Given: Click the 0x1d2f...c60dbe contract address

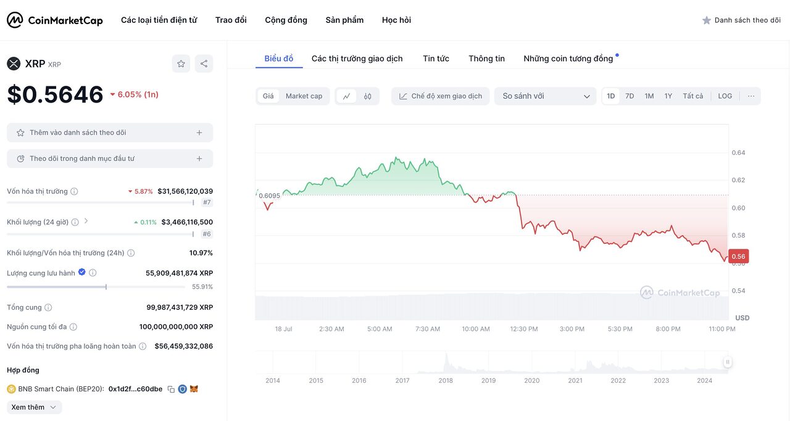Looking at the screenshot, I should click(135, 390).
